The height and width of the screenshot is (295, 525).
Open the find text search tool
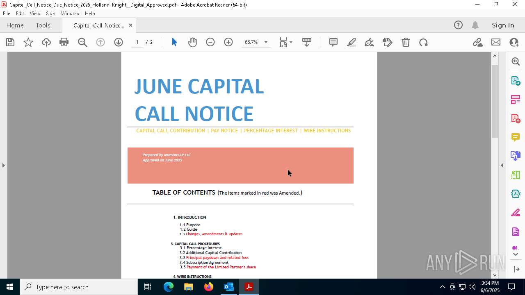coord(82,42)
